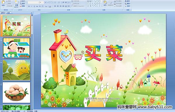175x112 pixels.
Task: Open the font size dropdown
Action: [x=43, y=2]
